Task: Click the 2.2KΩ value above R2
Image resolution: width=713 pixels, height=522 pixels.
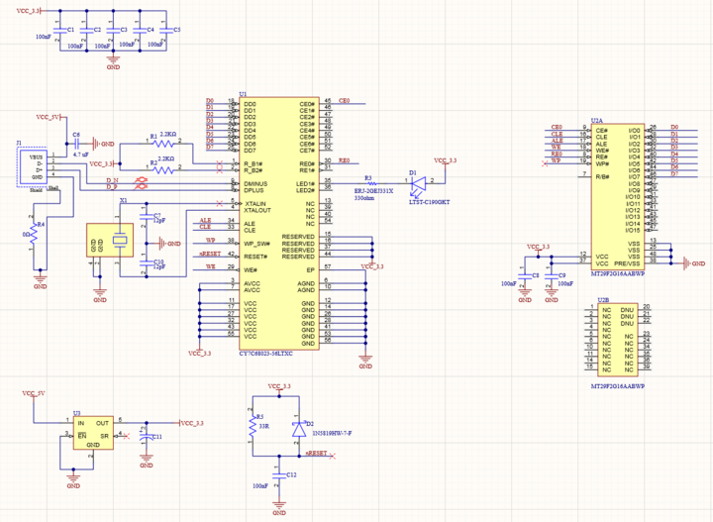Action: pos(166,158)
